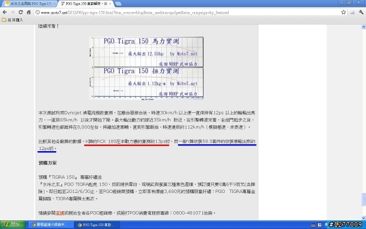Select the active PGO Tigra 150 tab
The height and width of the screenshot is (229, 366).
pos(85,4)
